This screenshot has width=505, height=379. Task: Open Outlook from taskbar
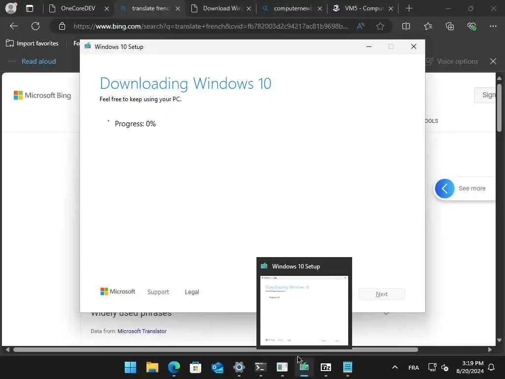217,367
